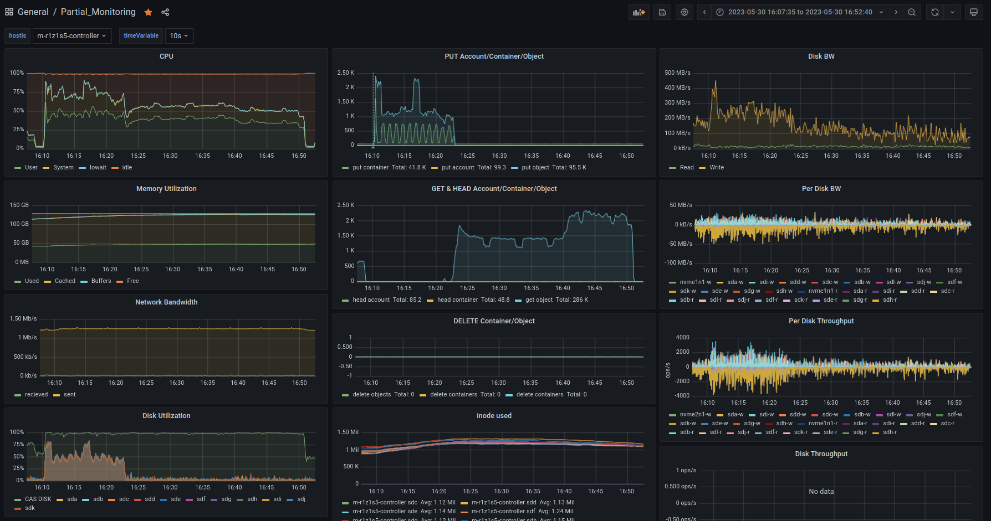Mark dashboard as favorite with star icon
The image size is (991, 521).
click(x=148, y=12)
